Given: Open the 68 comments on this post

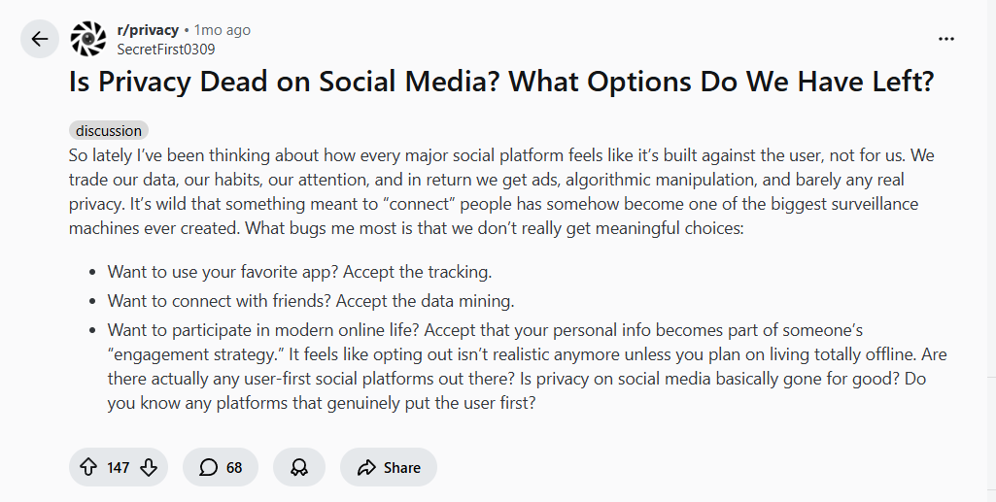Looking at the screenshot, I should [x=222, y=467].
